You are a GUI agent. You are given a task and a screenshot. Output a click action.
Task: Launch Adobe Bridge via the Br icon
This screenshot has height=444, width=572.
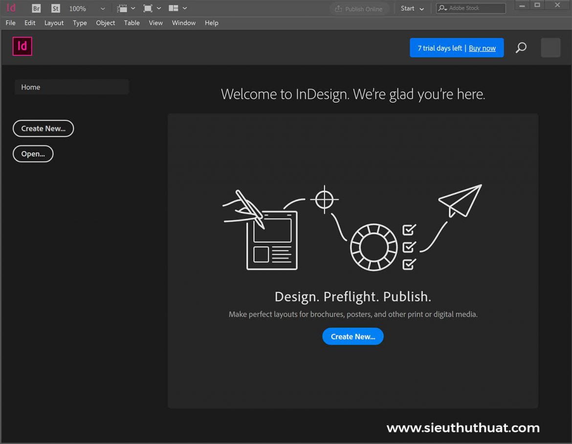(36, 8)
